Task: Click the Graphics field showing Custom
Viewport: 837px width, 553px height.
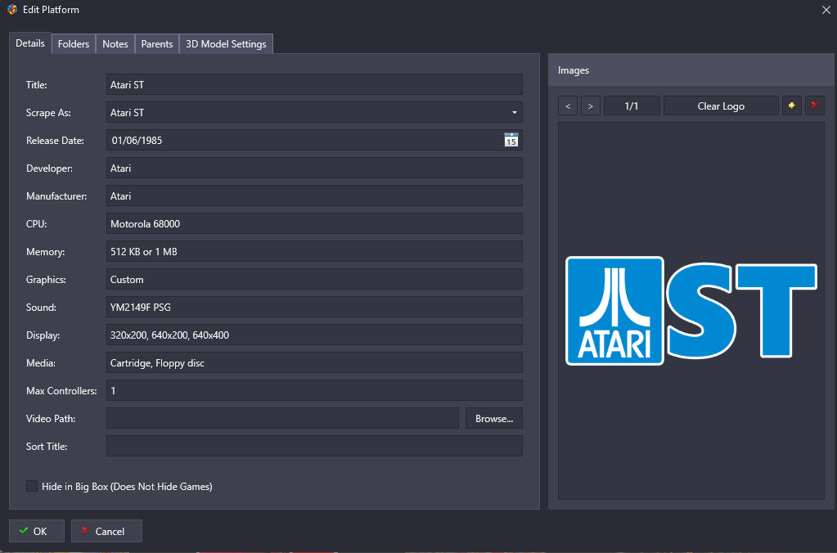Action: pyautogui.click(x=314, y=279)
